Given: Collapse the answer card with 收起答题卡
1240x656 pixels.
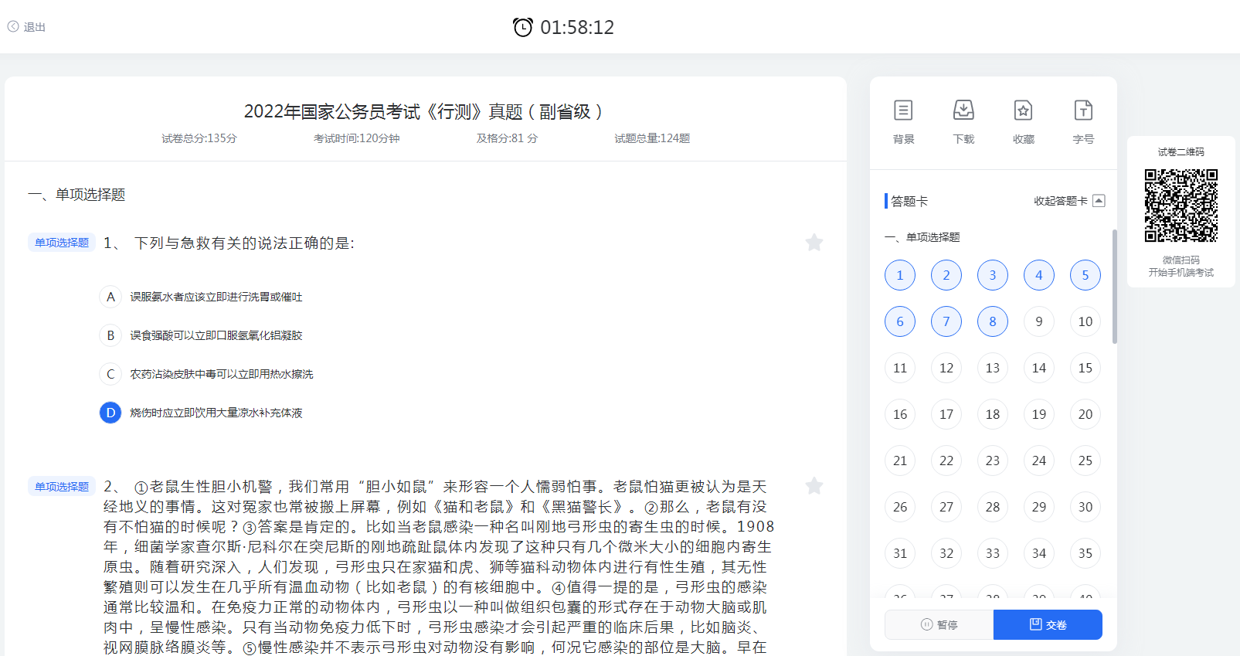Looking at the screenshot, I should coord(1069,201).
